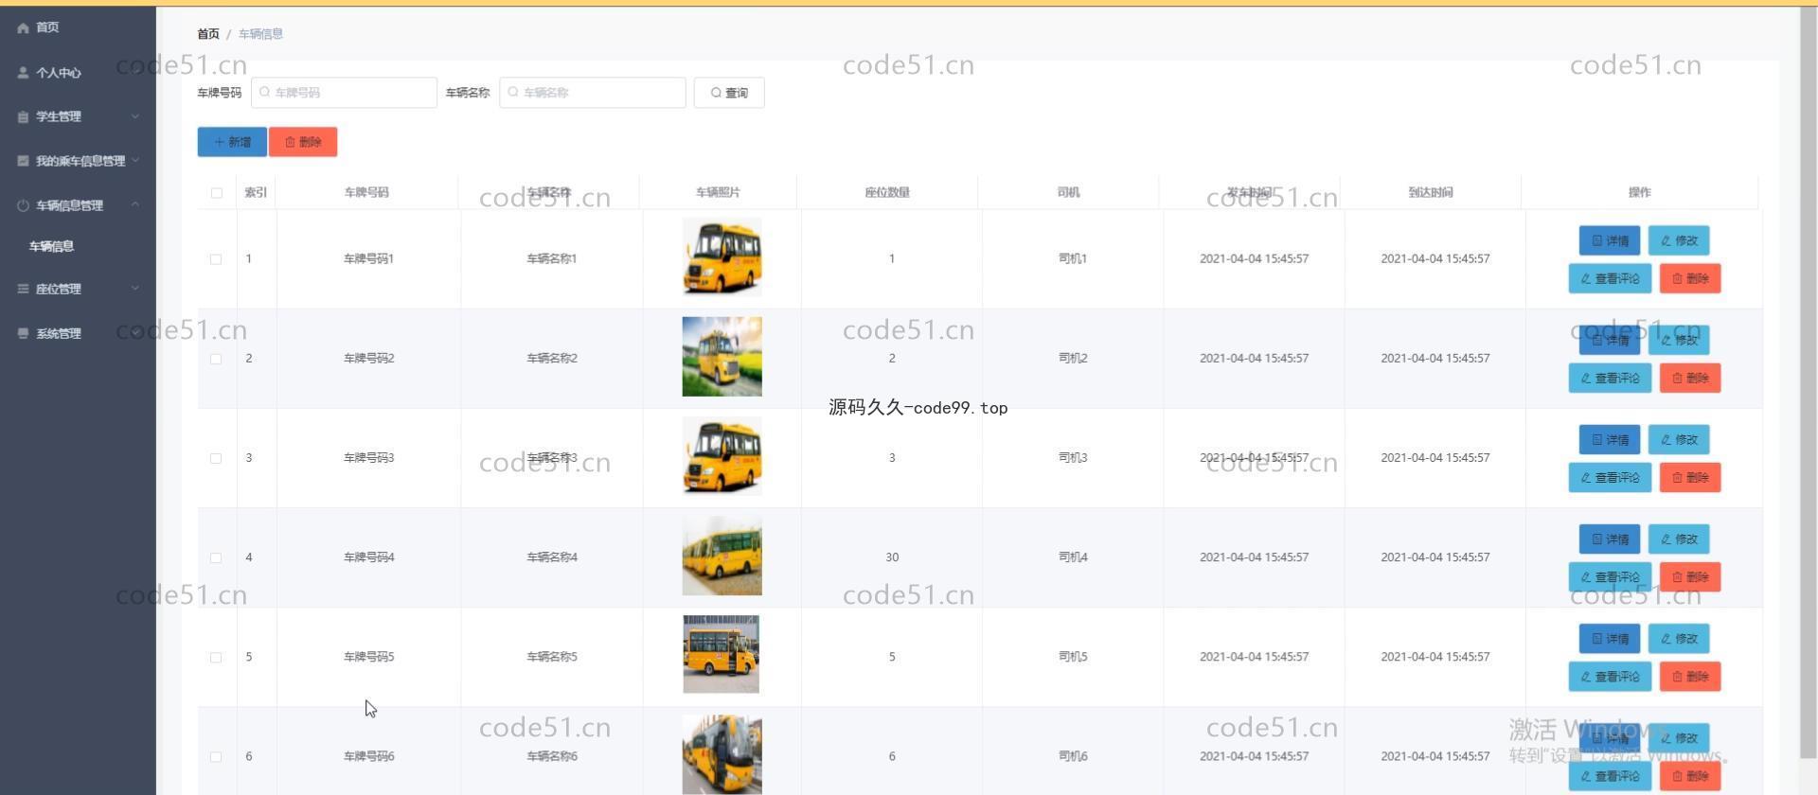The width and height of the screenshot is (1818, 795).
Task: Click the 查询 search button
Action: point(729,93)
